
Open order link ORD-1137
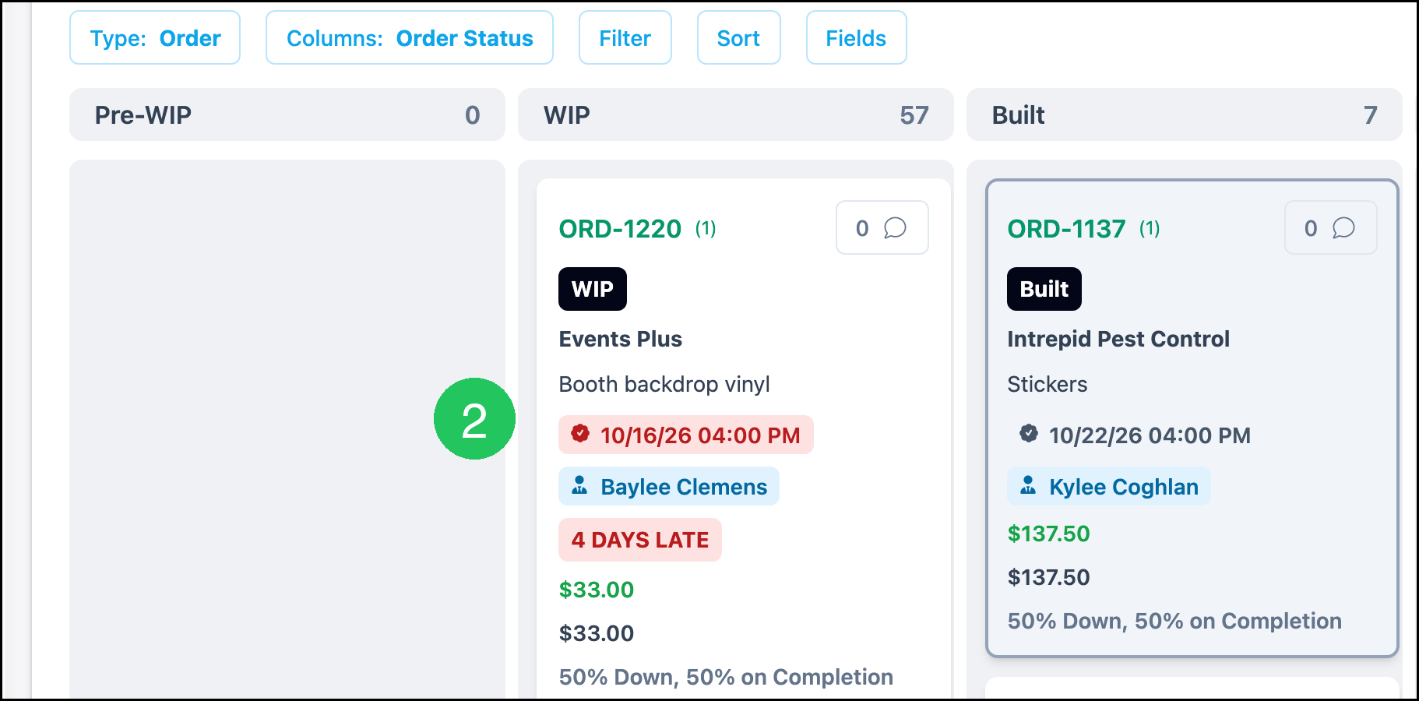click(x=1066, y=229)
